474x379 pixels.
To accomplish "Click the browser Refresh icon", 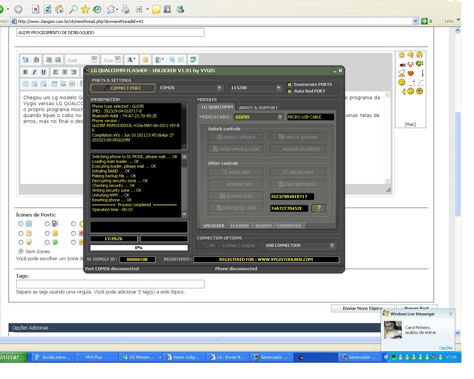I will pos(47,9).
